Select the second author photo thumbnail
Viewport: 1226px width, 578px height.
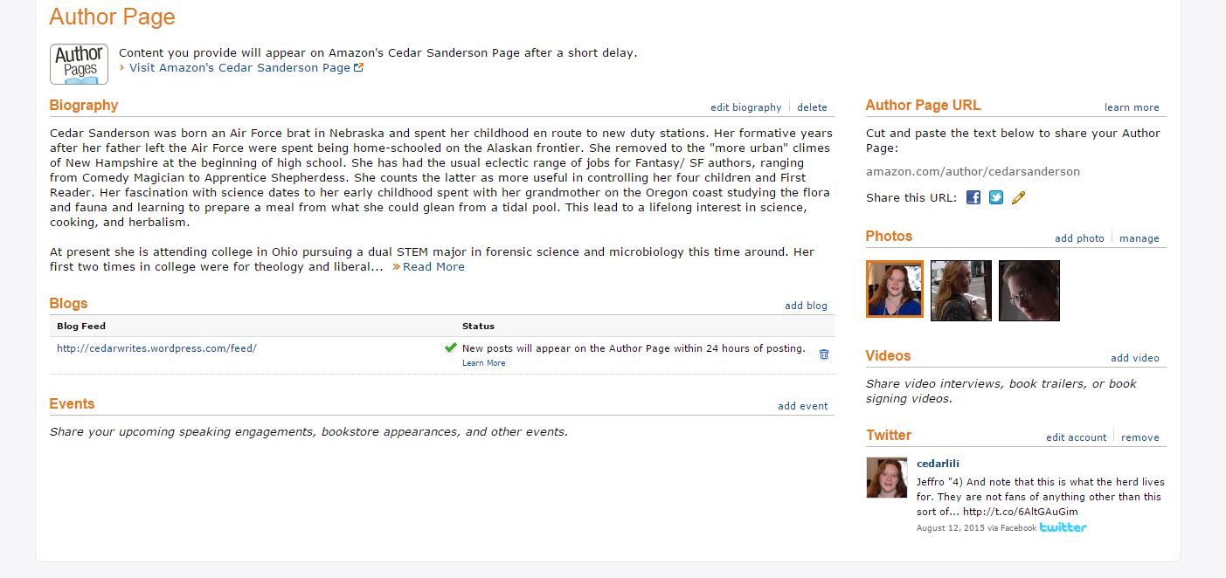(960, 290)
